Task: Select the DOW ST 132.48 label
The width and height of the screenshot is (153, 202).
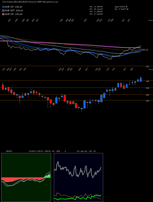Action: click(x=13, y=7)
